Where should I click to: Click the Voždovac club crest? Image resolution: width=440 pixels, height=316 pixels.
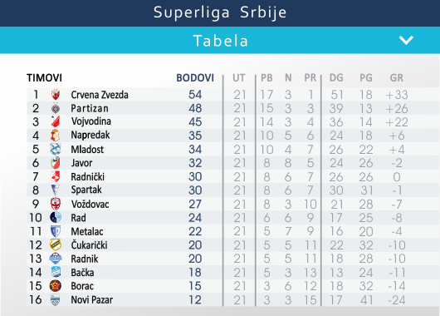[x=56, y=204]
